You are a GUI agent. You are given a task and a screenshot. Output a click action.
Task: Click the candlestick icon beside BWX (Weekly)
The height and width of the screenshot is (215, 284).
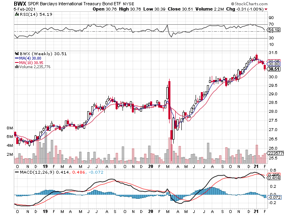(17, 54)
